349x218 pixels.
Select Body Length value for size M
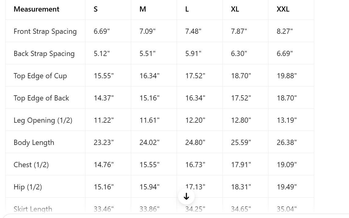tap(149, 142)
